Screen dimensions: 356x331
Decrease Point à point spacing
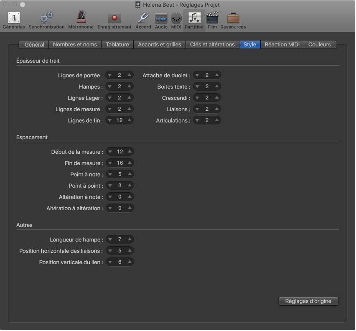click(110, 186)
